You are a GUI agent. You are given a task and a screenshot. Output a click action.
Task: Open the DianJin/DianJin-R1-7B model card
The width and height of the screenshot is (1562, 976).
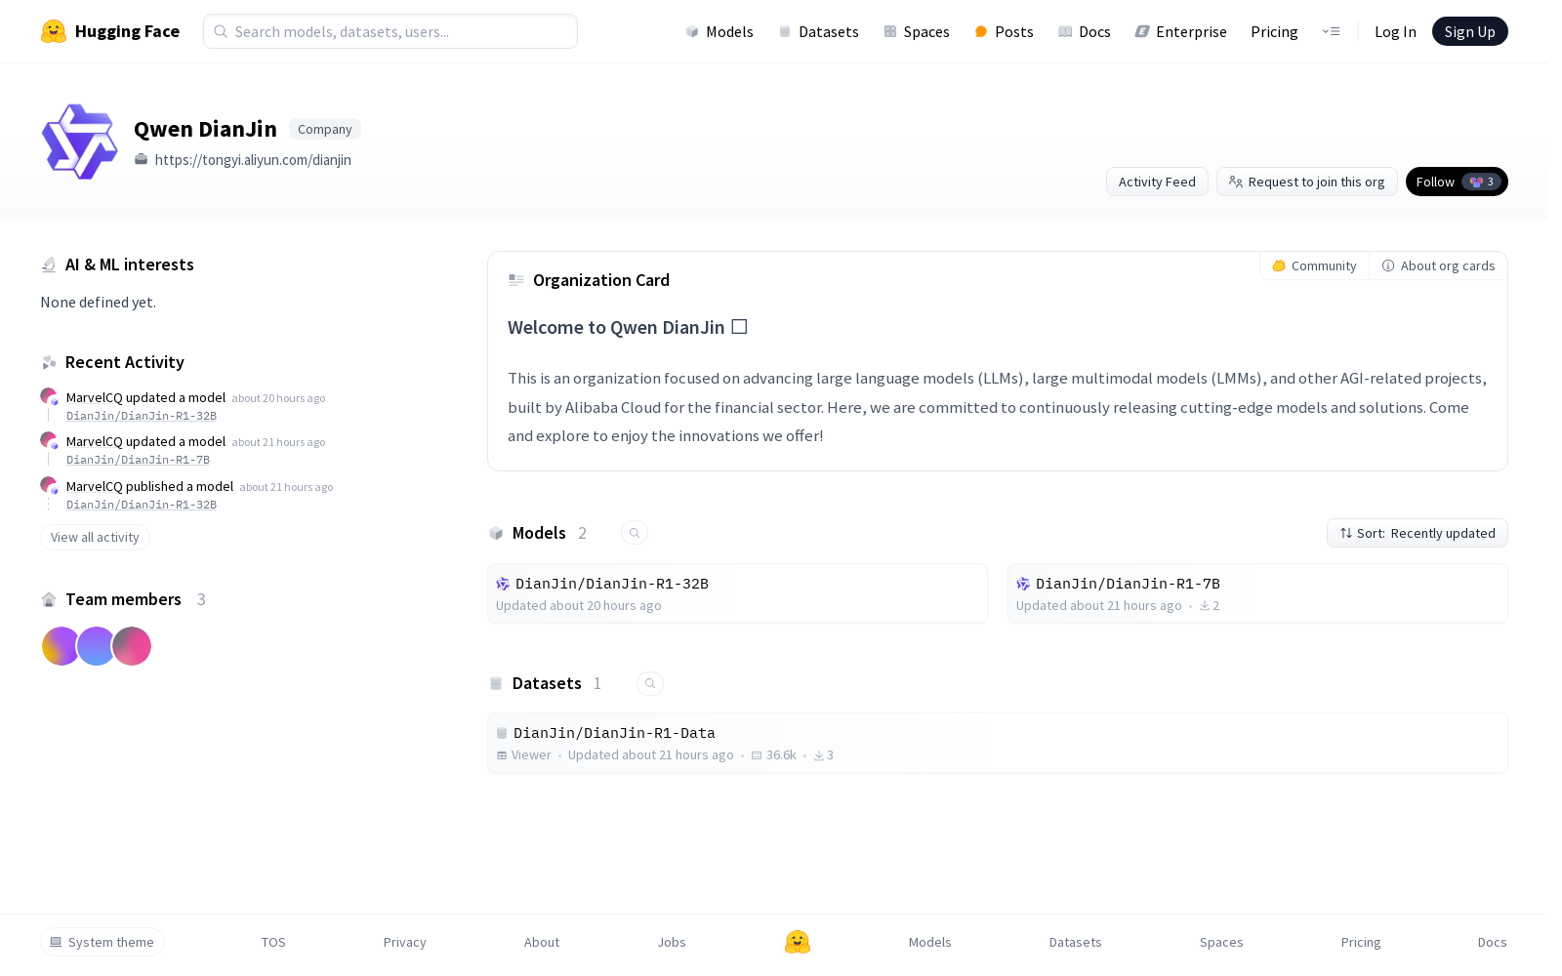click(x=1257, y=593)
